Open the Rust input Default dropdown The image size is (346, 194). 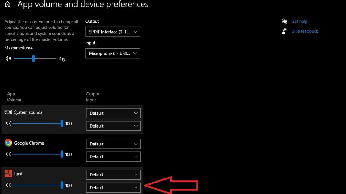pos(113,187)
